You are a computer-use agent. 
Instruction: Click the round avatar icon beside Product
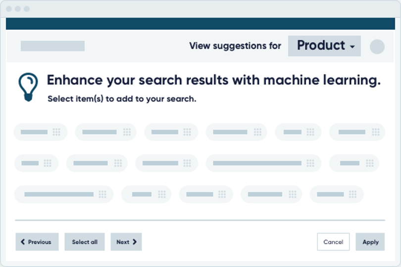point(377,46)
